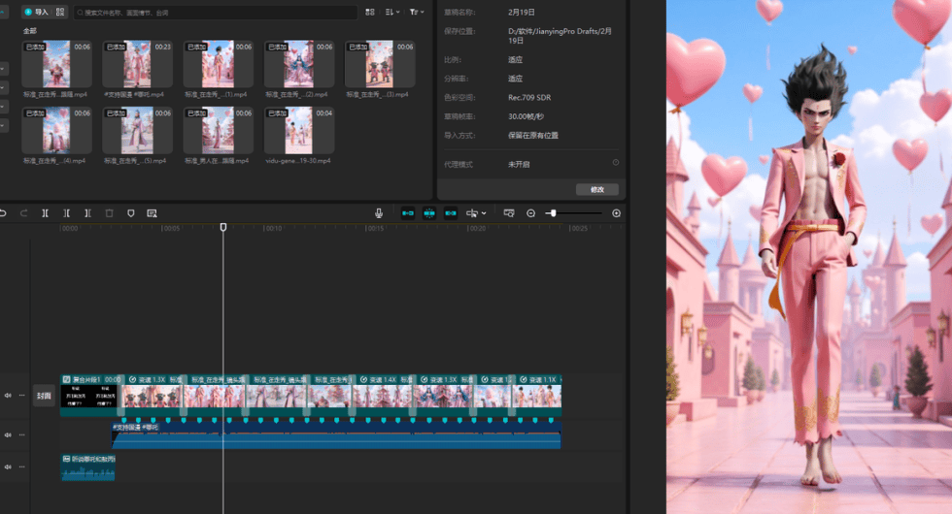Click the delete trash icon in timeline toolbar

(109, 213)
